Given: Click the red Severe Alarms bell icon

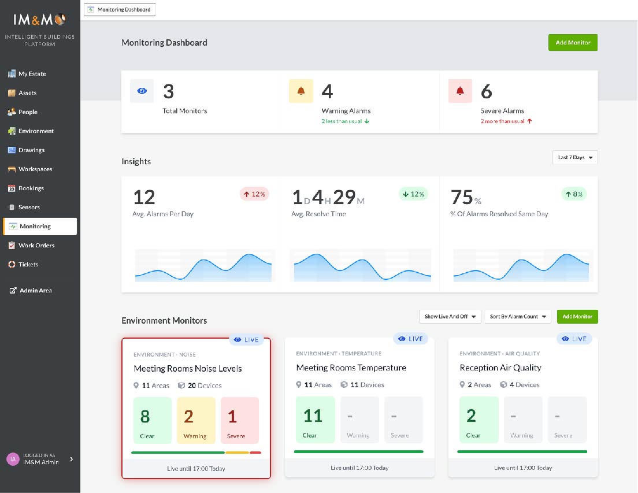Looking at the screenshot, I should 460,91.
